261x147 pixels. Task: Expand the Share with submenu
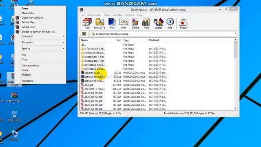pos(40,42)
